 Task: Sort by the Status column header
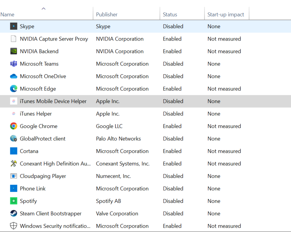point(170,15)
